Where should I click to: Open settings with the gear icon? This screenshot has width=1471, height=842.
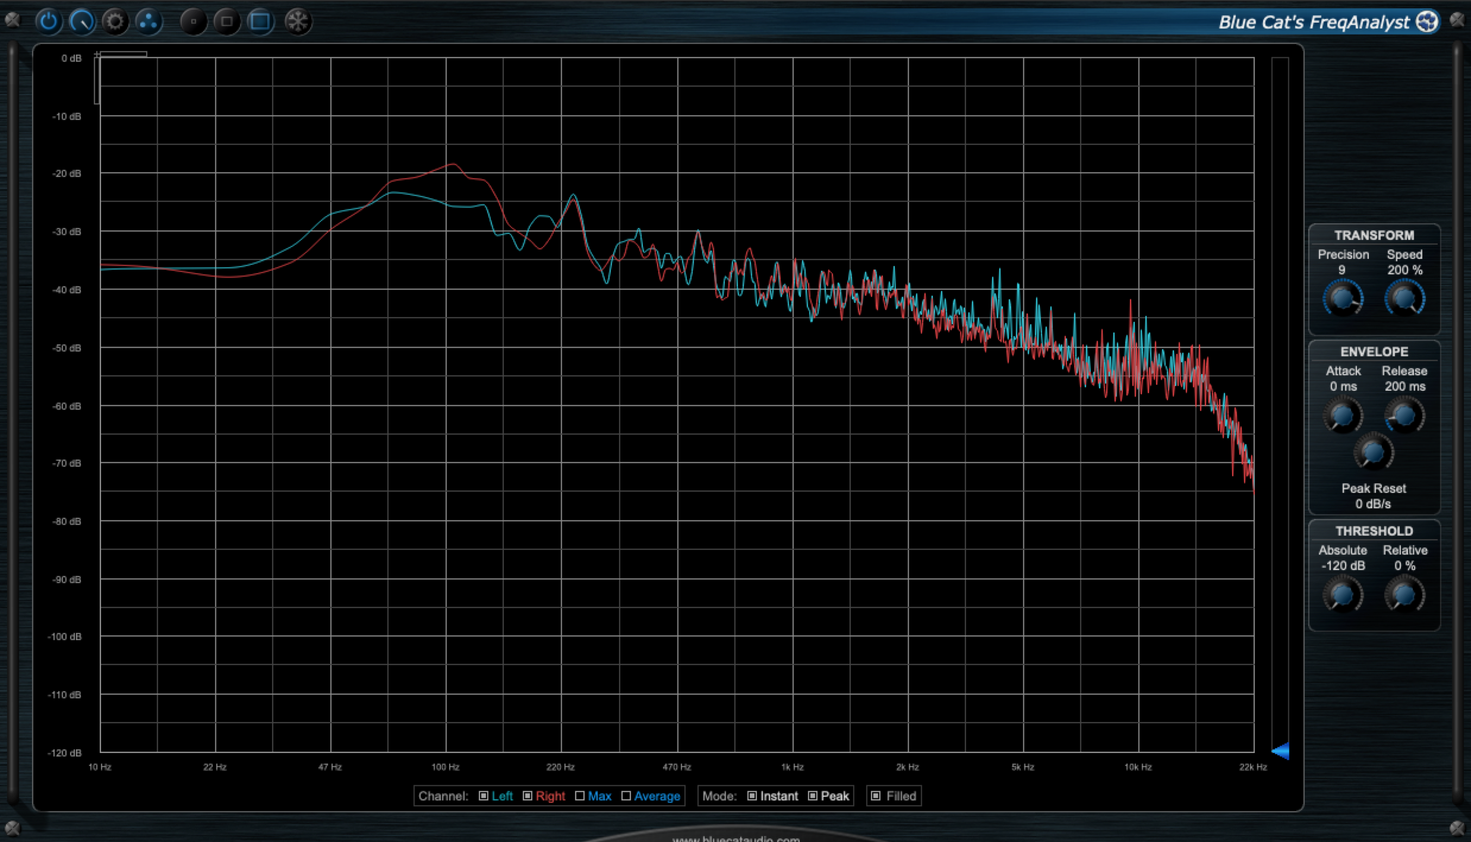point(115,22)
